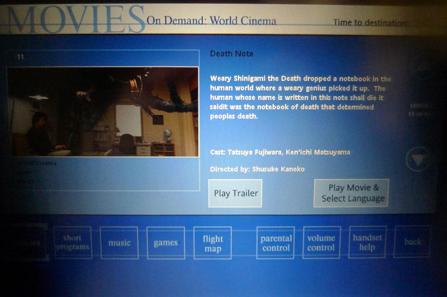Click the number 11 above the thumbnail
Image resolution: width=447 pixels, height=297 pixels.
pyautogui.click(x=21, y=57)
